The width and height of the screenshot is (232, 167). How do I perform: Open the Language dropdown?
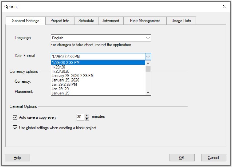(x=148, y=38)
